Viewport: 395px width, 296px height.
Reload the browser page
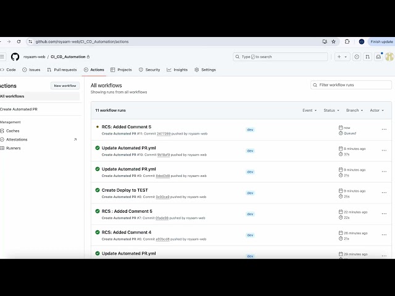click(x=19, y=41)
